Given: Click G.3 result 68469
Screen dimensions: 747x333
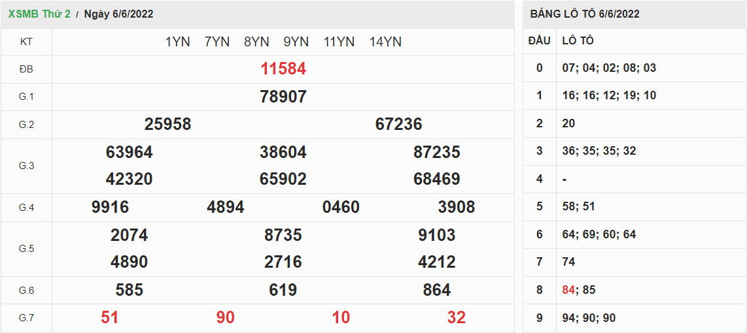Looking at the screenshot, I should pos(436,179).
